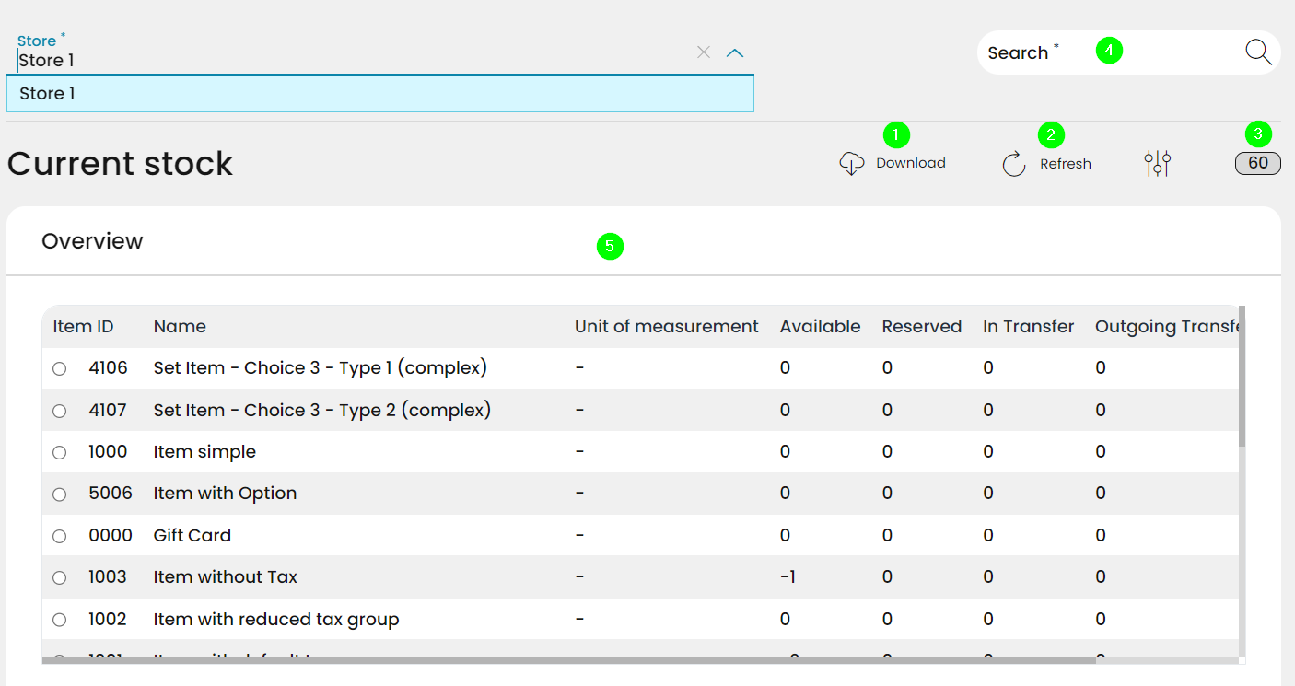The width and height of the screenshot is (1295, 686).
Task: Click item ID 1003
Action: point(108,577)
